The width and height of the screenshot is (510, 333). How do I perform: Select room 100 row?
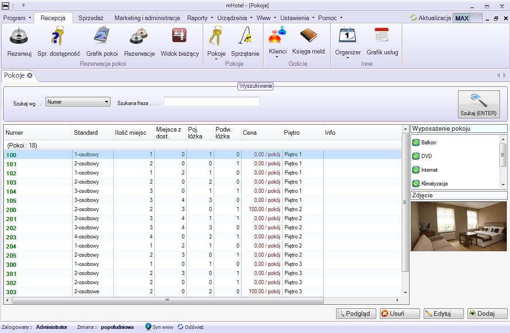coord(203,154)
